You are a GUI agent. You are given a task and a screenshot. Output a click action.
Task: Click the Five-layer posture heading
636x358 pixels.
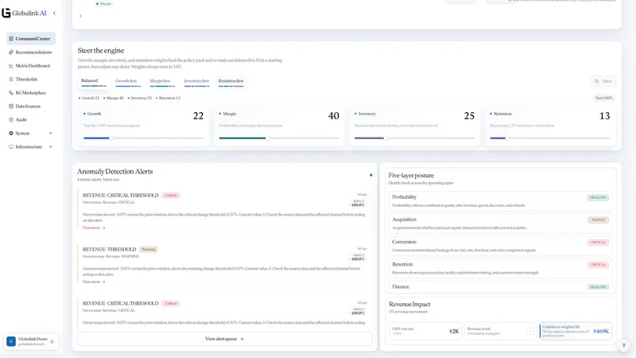click(411, 175)
